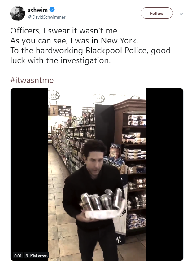Click the line ending "with the investigation."
The width and height of the screenshot is (187, 265).
[x=61, y=60]
